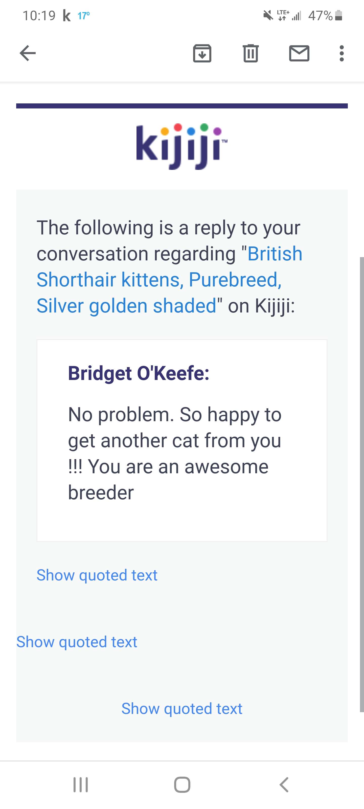364x809 pixels.
Task: Tap the Bridget O'Keefe sender name
Action: (x=139, y=373)
